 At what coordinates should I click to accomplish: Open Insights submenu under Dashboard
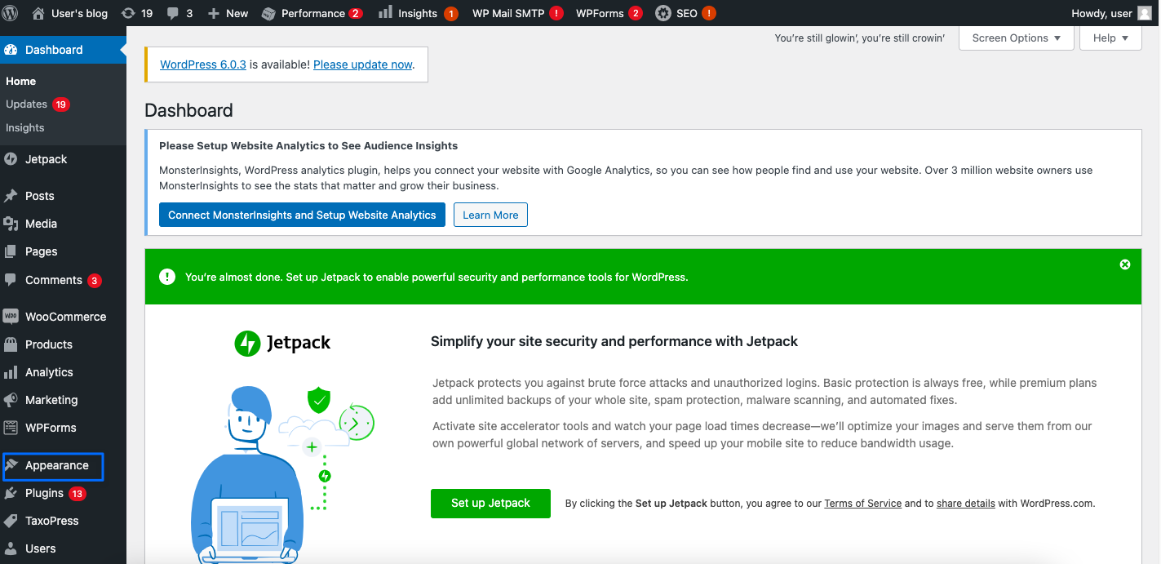point(25,127)
